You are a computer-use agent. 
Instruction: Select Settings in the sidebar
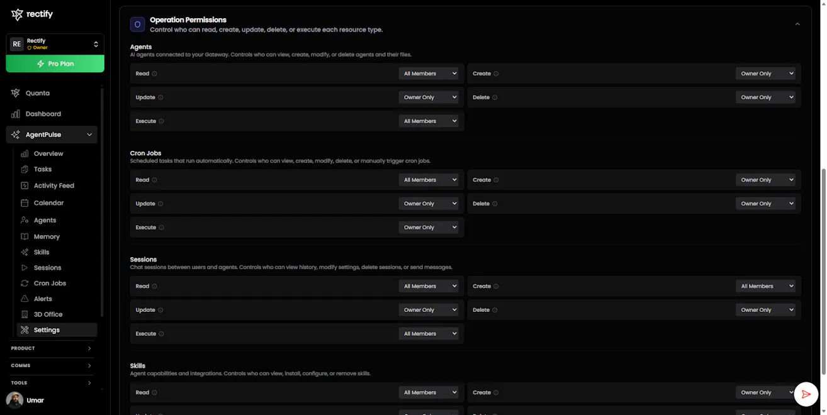[x=57, y=330]
